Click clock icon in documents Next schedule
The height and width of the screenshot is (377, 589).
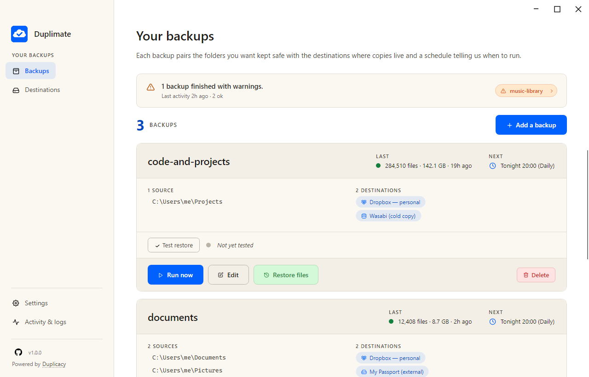pos(493,321)
